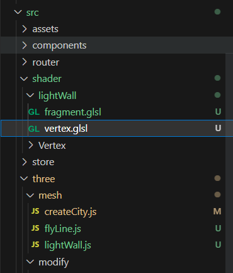Click the JS icon beside flyLine.js
233x273 pixels.
[35, 228]
